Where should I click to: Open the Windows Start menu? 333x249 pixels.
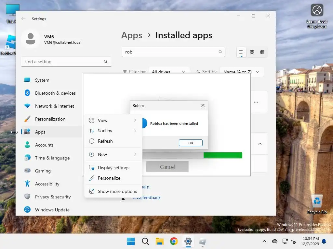(131, 241)
